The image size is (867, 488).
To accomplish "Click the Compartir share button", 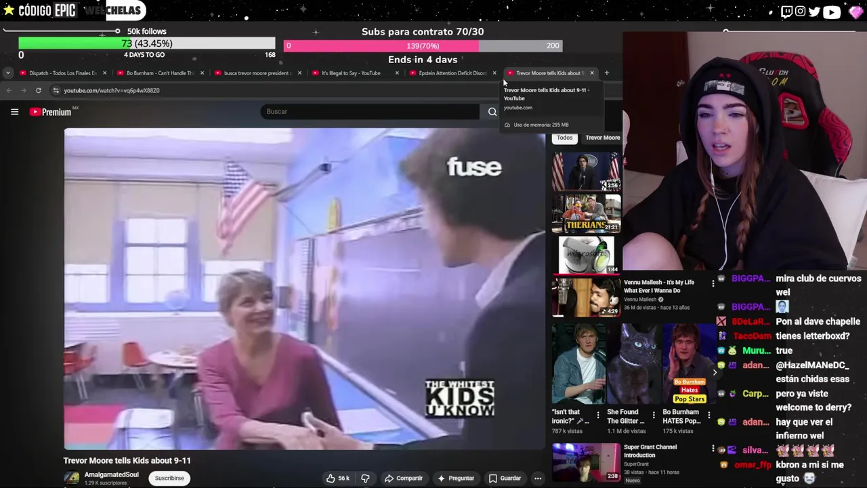I will [404, 479].
